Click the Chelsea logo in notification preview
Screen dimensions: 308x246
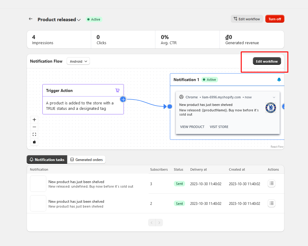(x=270, y=108)
